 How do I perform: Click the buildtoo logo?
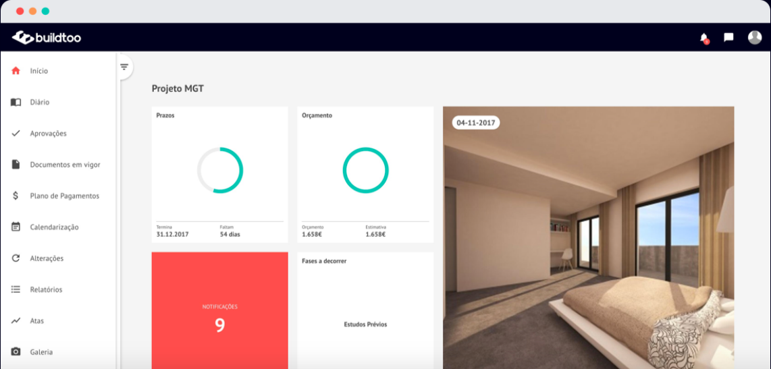click(47, 38)
